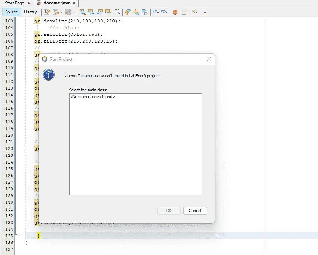Close the doreme.java tab
The height and width of the screenshot is (255, 318).
(74, 3)
